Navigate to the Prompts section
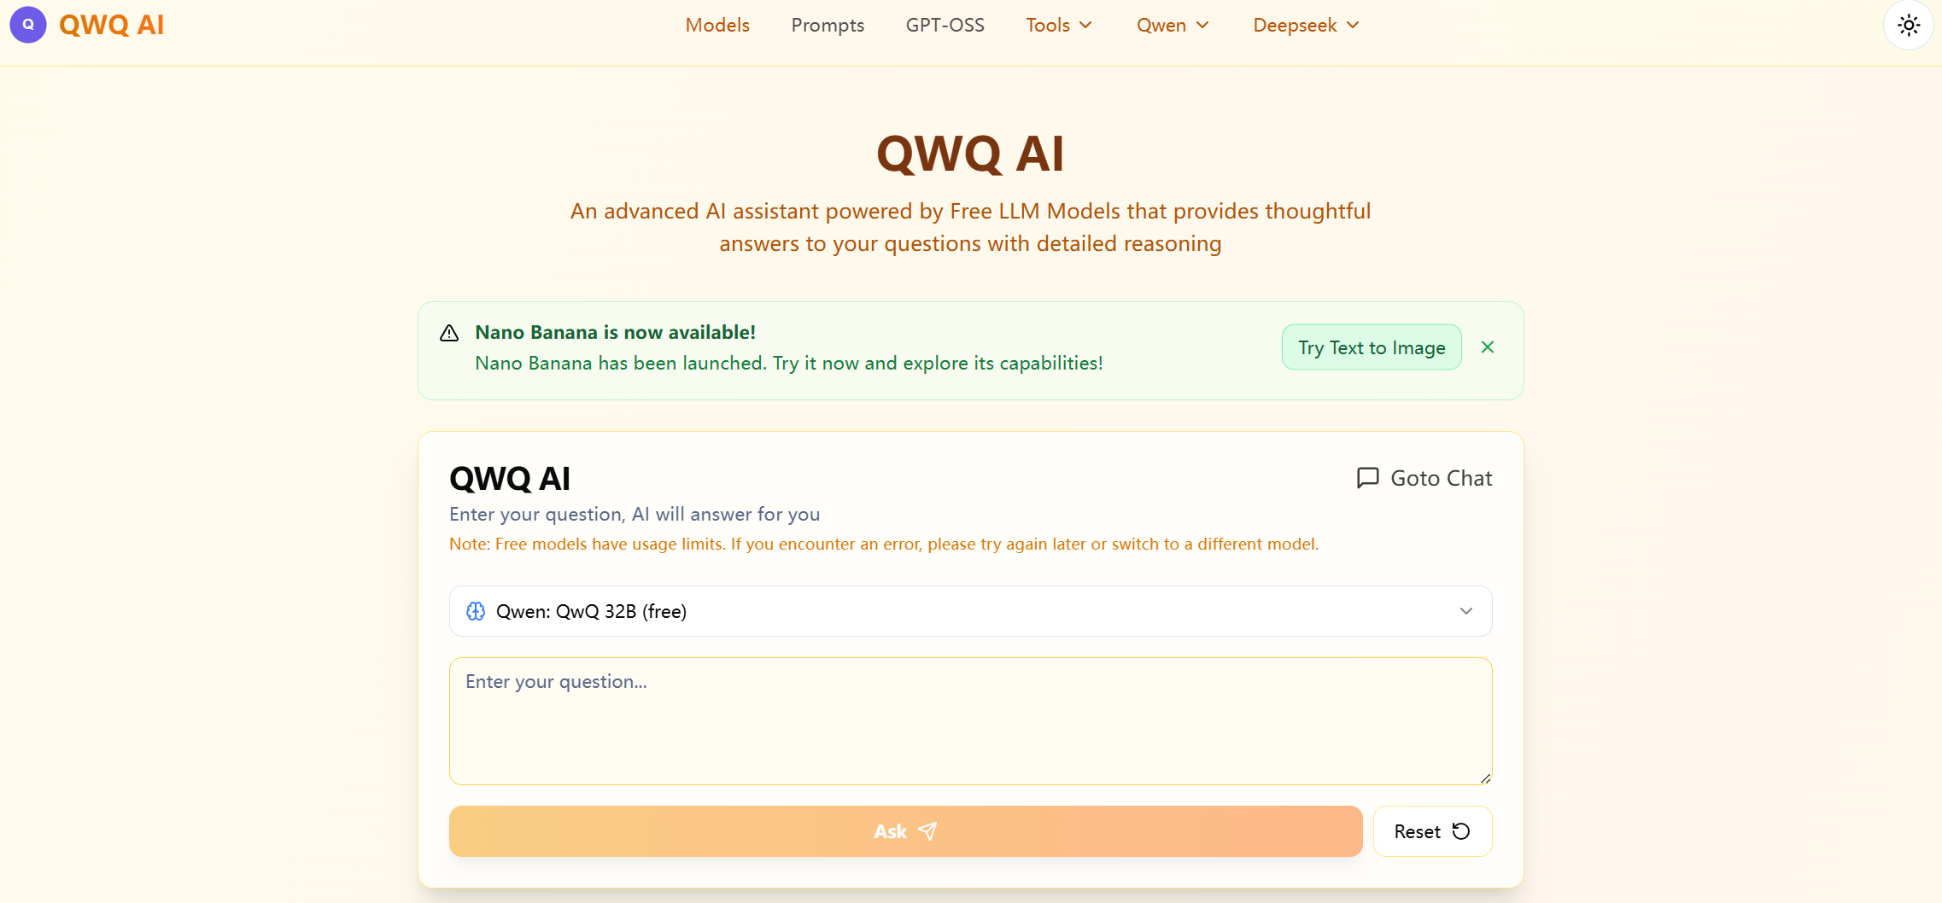1942x903 pixels. click(828, 25)
